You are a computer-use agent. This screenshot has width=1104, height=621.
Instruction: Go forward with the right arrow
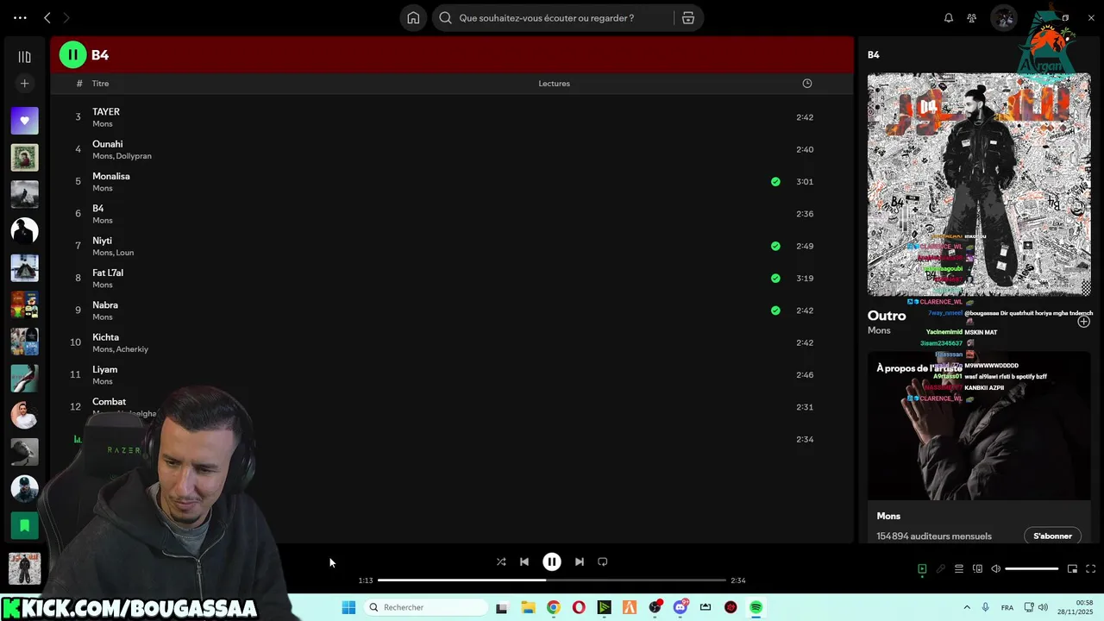66,18
